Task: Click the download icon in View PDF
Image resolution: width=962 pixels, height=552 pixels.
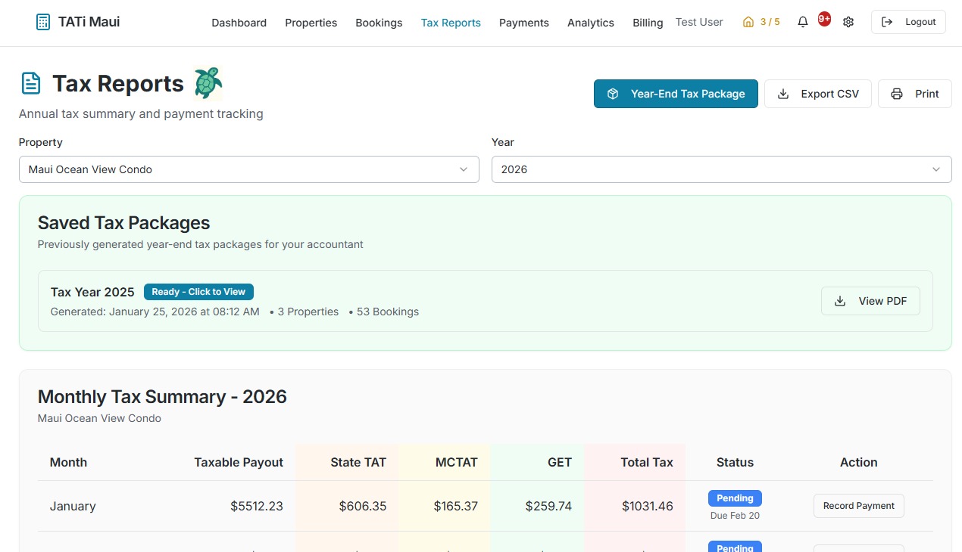Action: tap(840, 301)
